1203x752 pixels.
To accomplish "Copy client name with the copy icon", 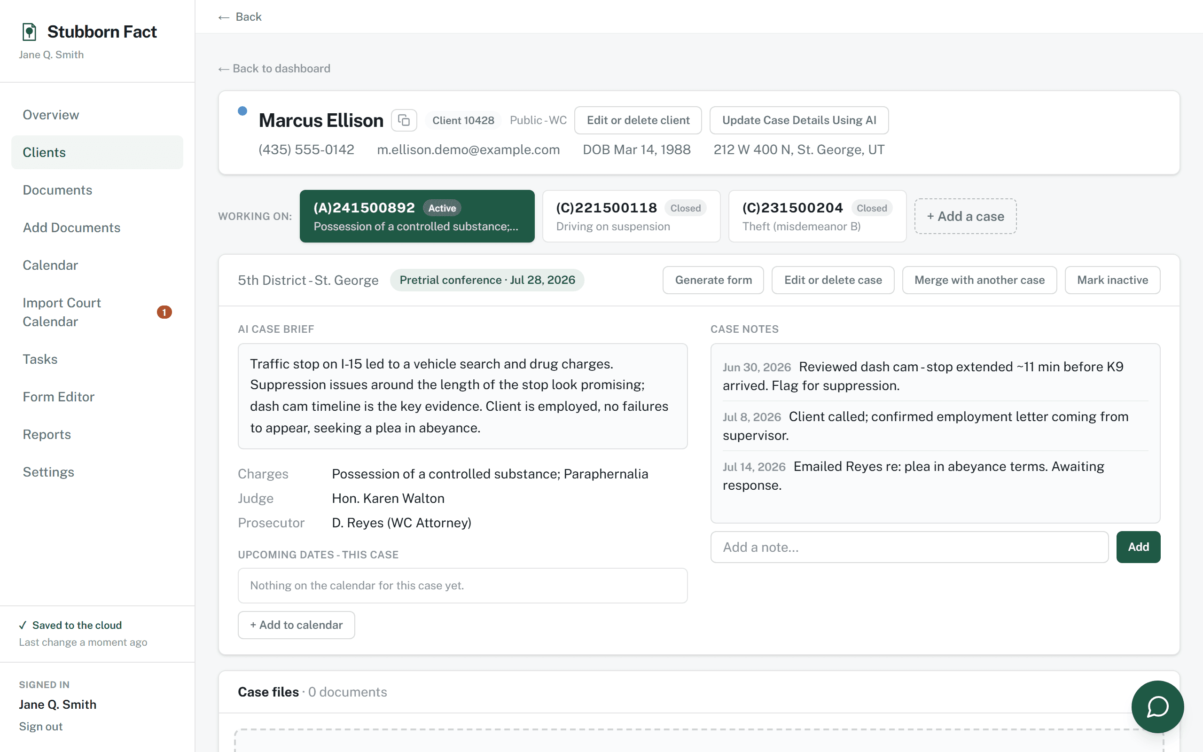I will coord(404,120).
